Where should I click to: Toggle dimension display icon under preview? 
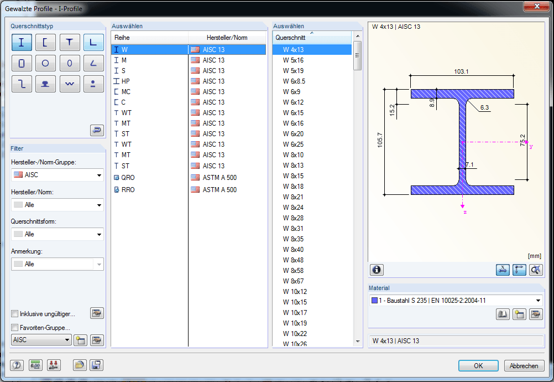[x=503, y=270]
